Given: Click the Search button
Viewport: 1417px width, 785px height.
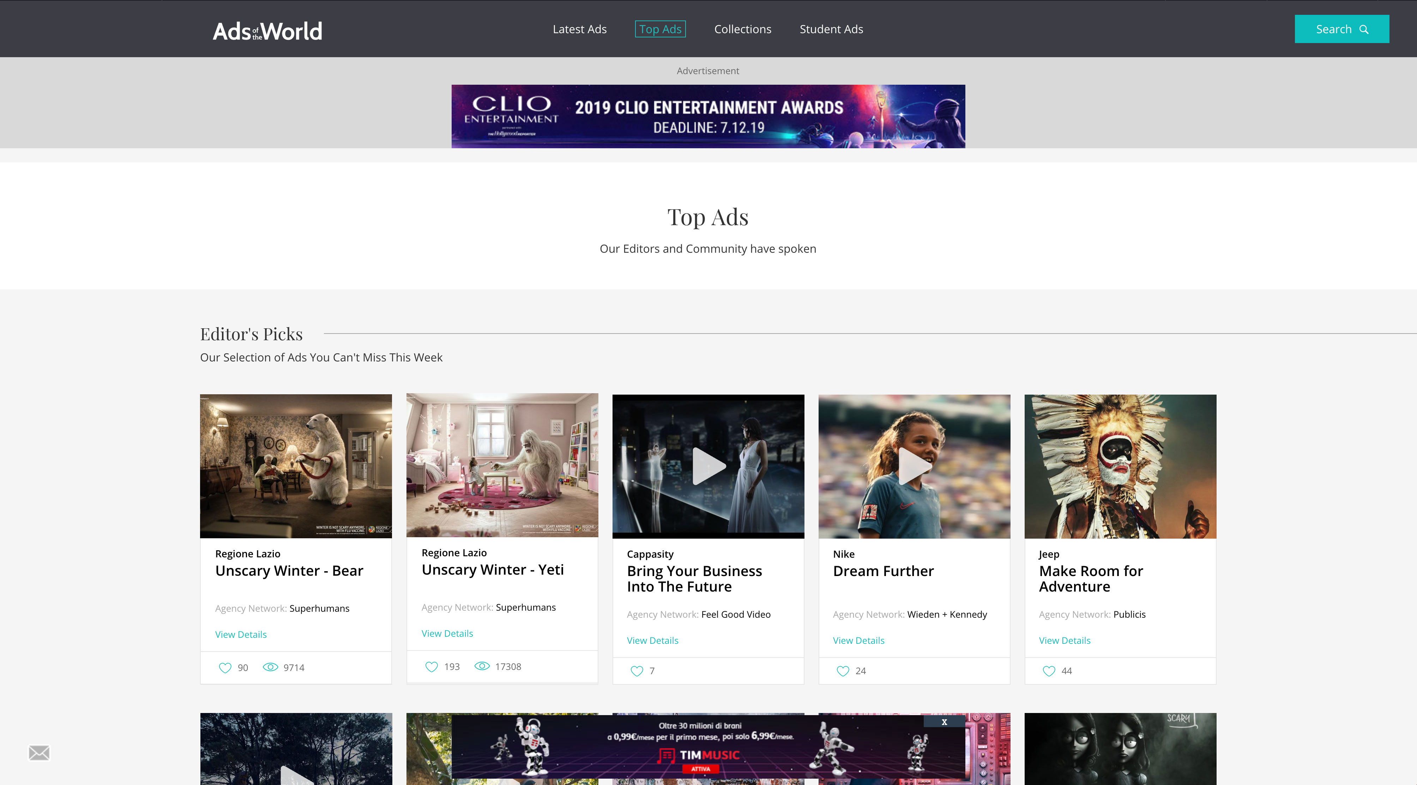Looking at the screenshot, I should 1341,29.
